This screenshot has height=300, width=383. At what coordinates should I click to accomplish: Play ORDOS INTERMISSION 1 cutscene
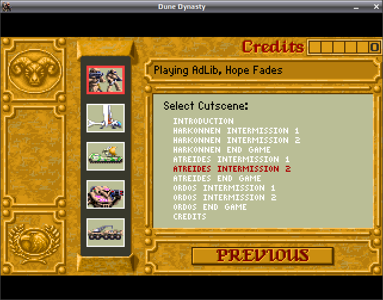pos(224,188)
